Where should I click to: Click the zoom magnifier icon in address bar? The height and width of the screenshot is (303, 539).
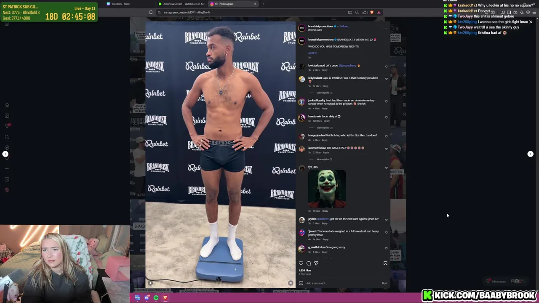click(357, 12)
